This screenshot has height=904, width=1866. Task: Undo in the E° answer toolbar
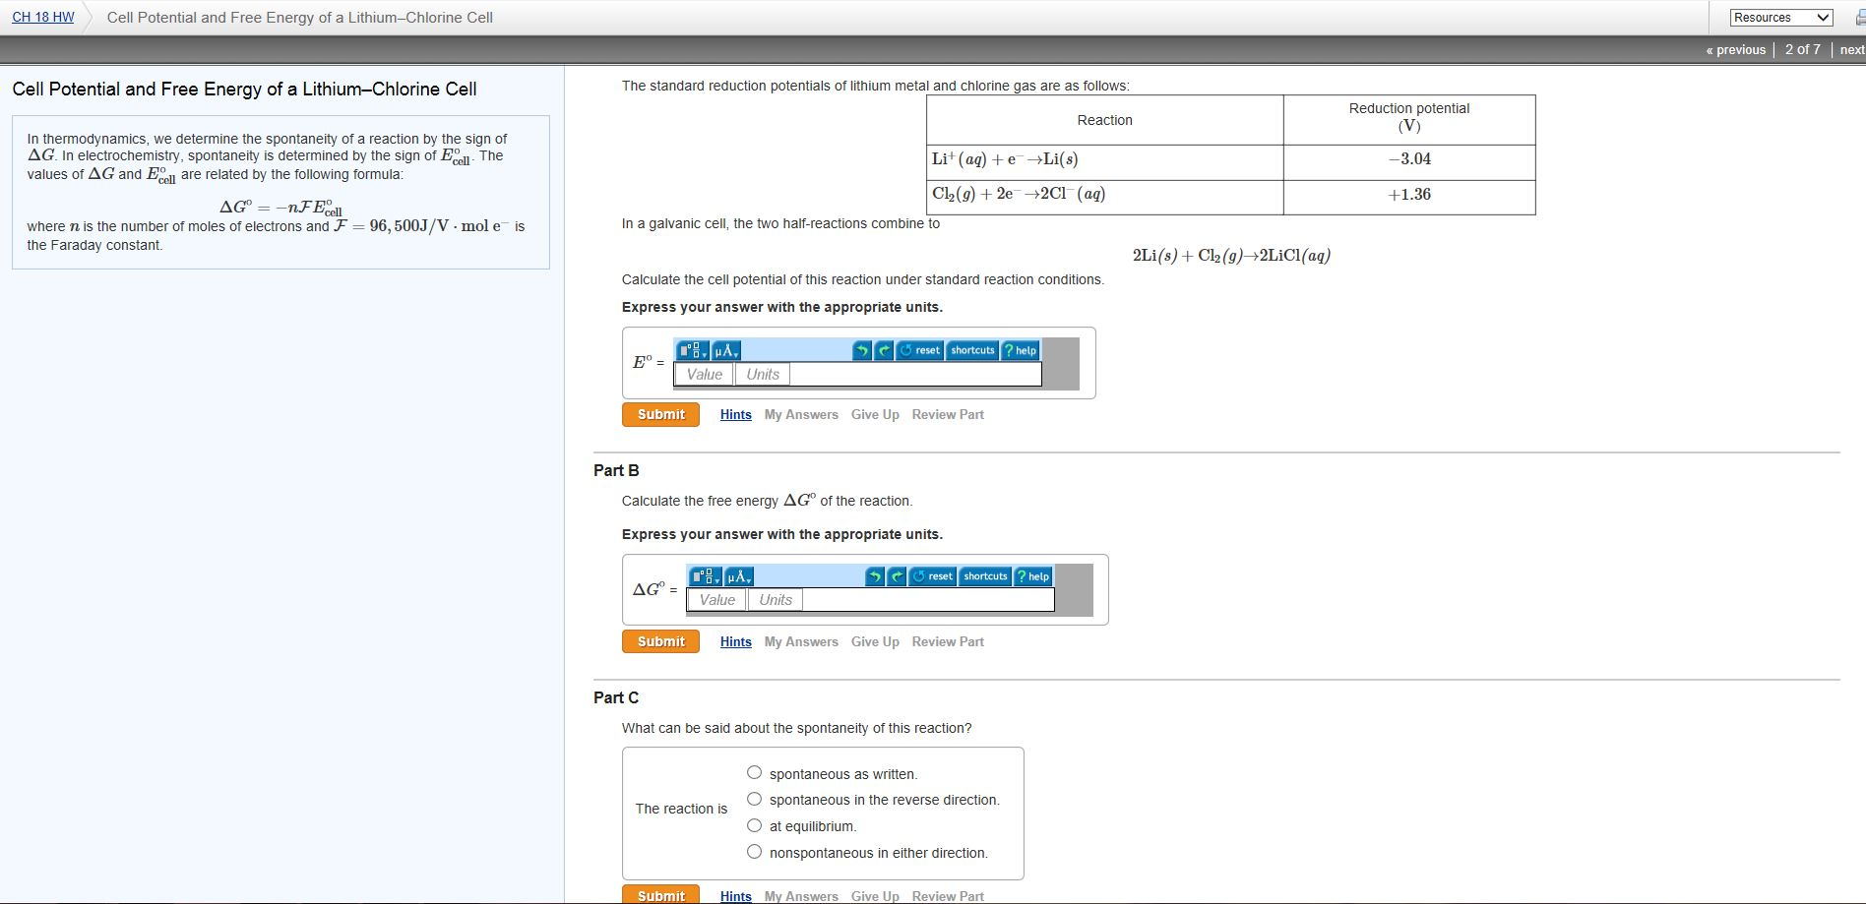(862, 350)
